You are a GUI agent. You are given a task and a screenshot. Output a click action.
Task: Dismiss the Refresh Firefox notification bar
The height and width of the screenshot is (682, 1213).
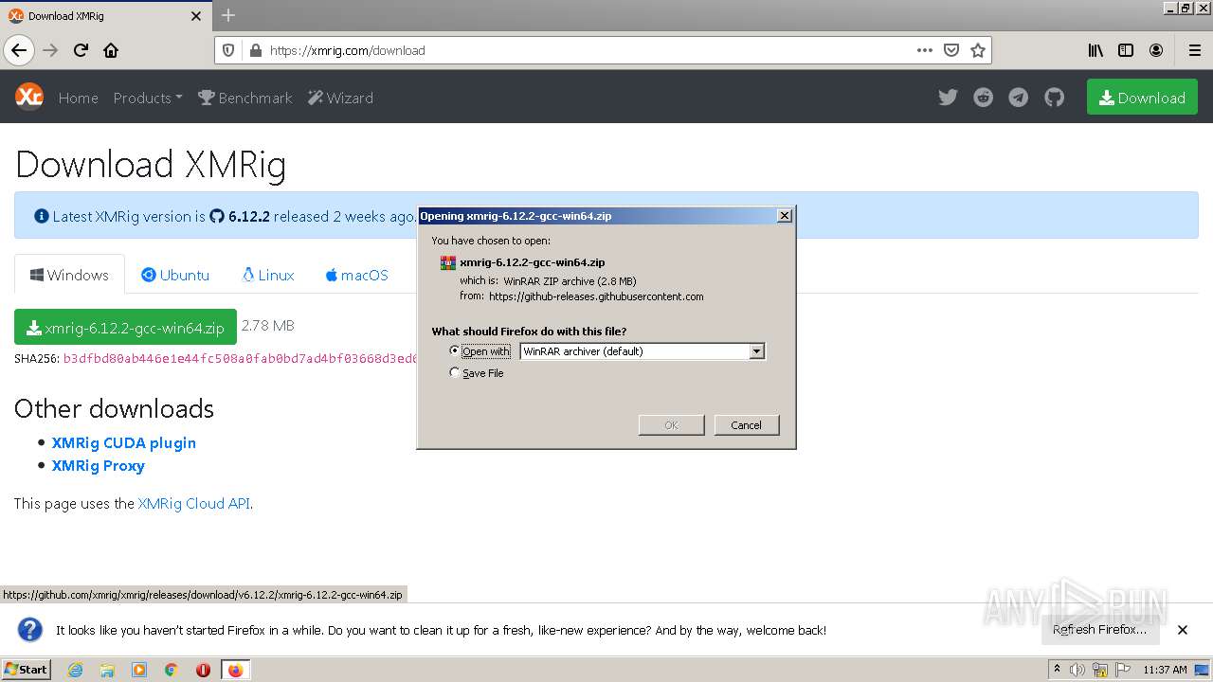[x=1183, y=630]
